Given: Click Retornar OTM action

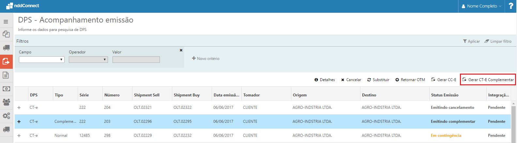Looking at the screenshot, I should (x=410, y=80).
